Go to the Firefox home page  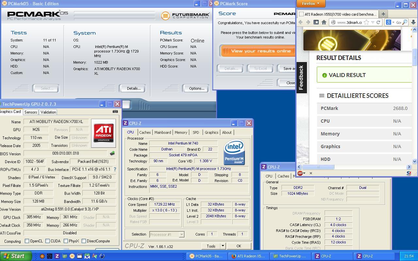coord(324,22)
